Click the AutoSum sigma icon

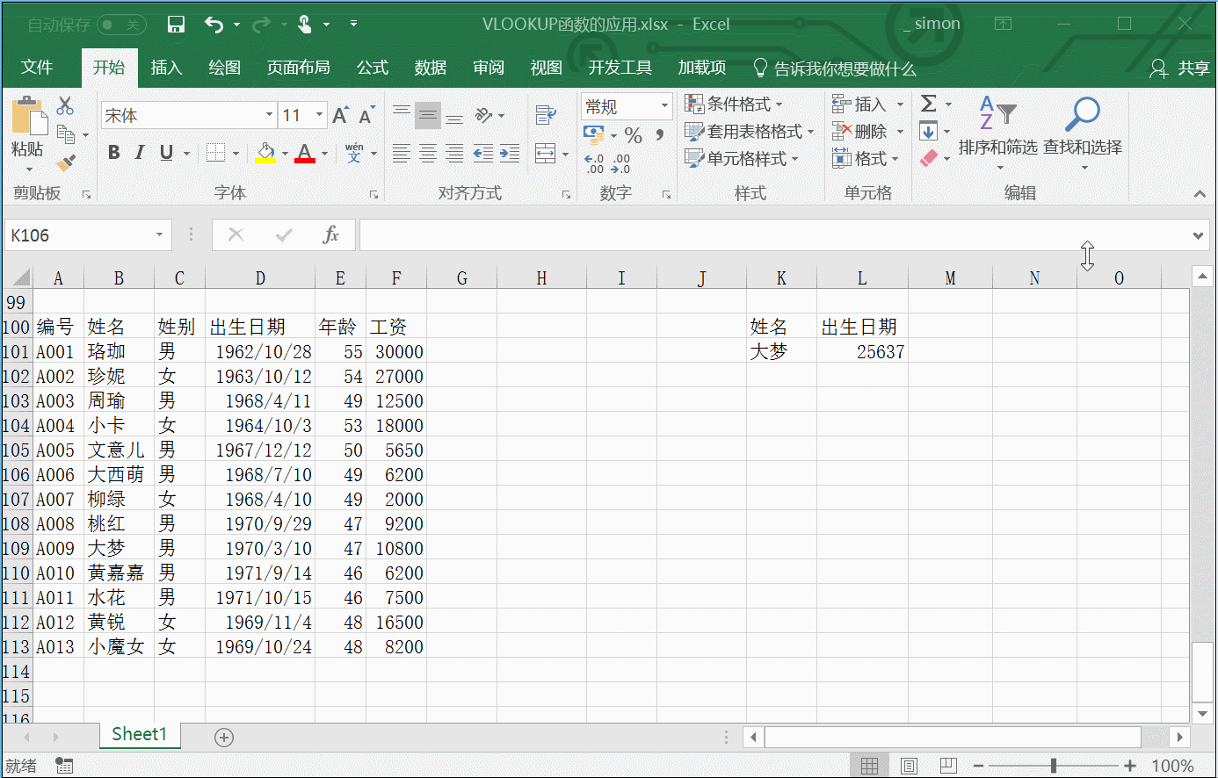pos(930,103)
